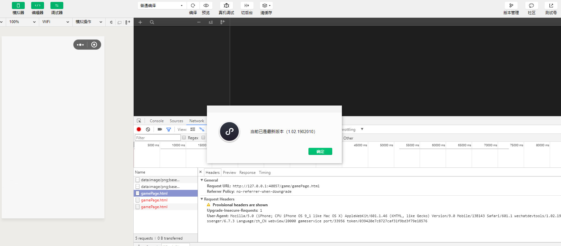561x246 pixels.
Task: Toggle the simulator mute speaker icon
Action: (x=111, y=22)
